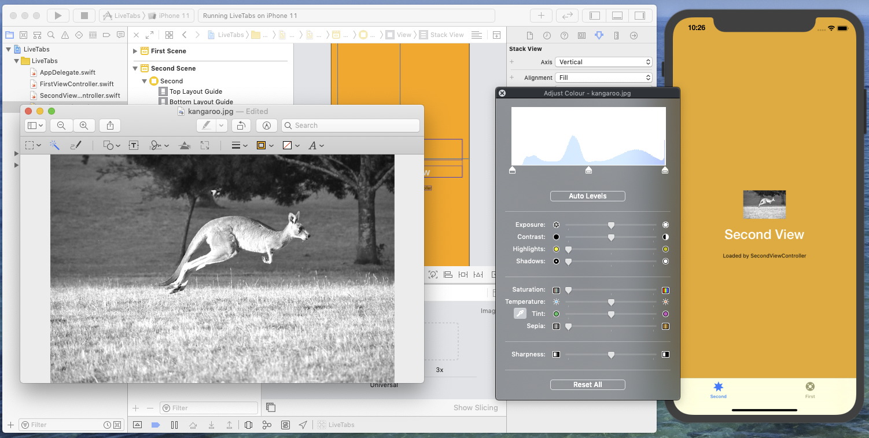Open the Test navigator tab
The image size is (869, 438).
click(x=79, y=35)
